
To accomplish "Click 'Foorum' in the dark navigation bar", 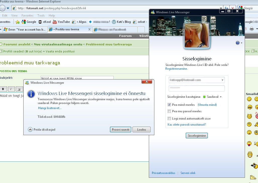I will 125,36.
